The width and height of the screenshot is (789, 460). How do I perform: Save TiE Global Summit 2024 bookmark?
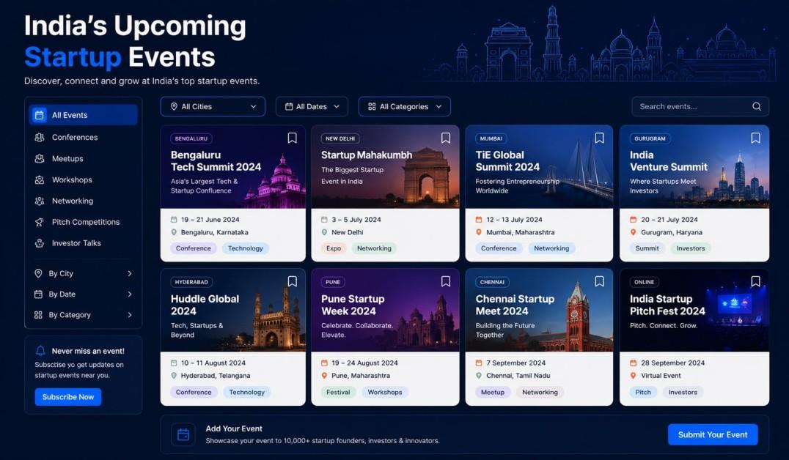click(x=599, y=138)
